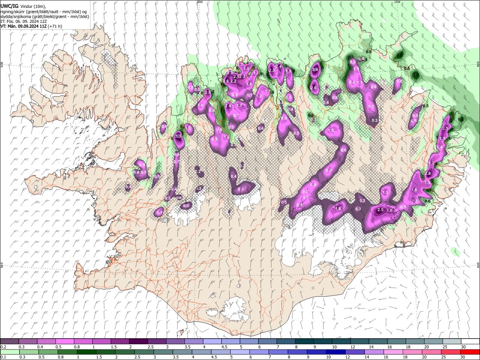Click the top row swatch labeled 1.5

tap(120, 342)
